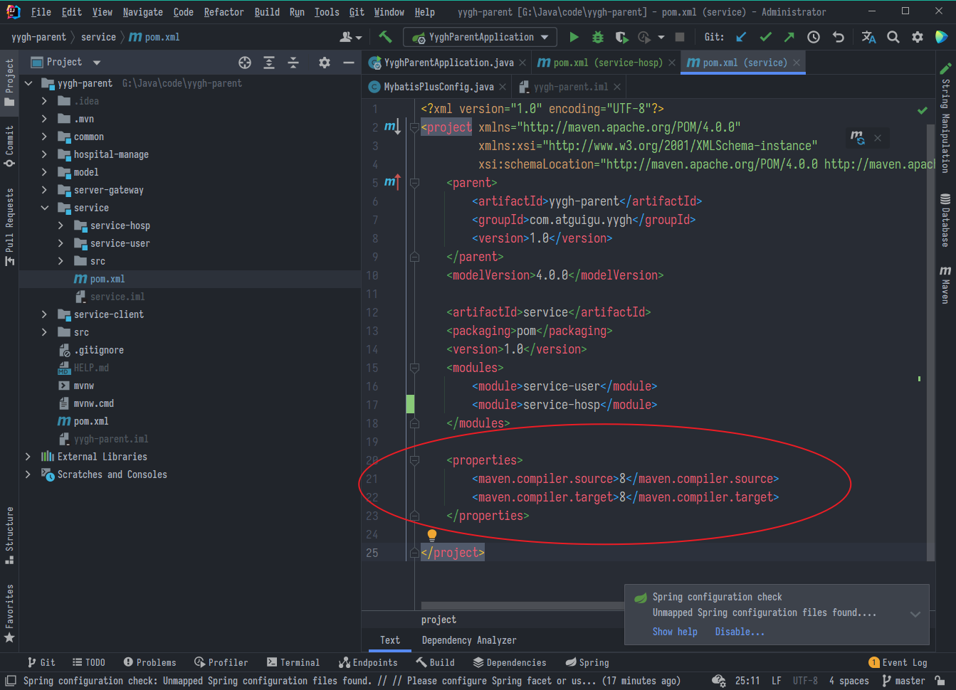Image resolution: width=956 pixels, height=690 pixels.
Task: Click the Build Project hammer icon
Action: (385, 37)
